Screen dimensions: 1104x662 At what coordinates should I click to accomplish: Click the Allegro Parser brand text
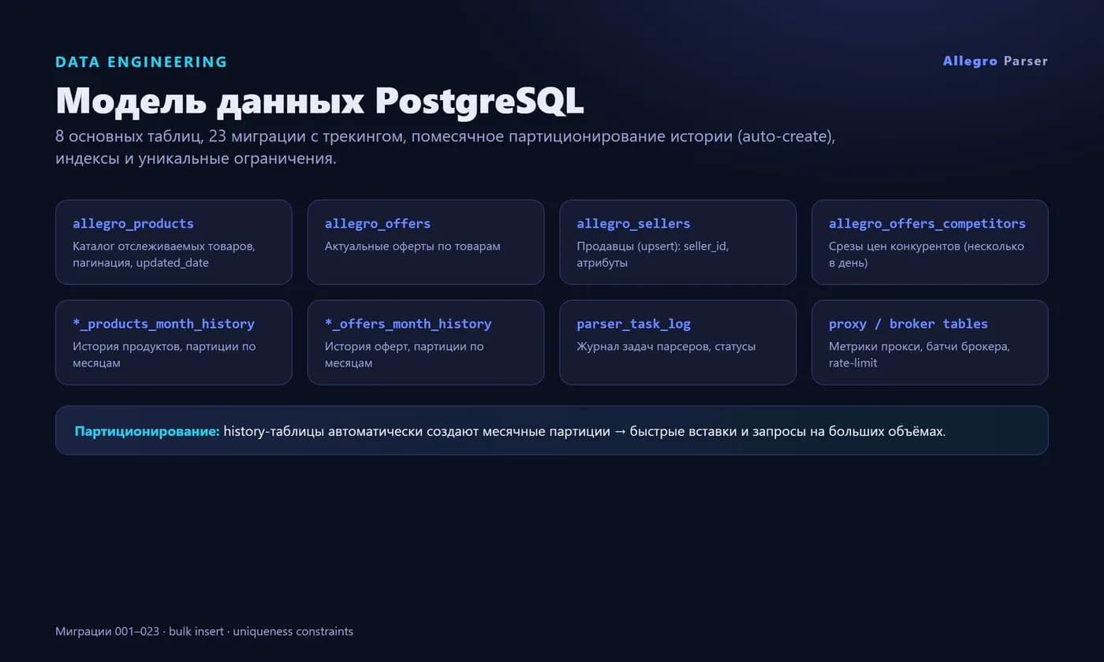(995, 61)
